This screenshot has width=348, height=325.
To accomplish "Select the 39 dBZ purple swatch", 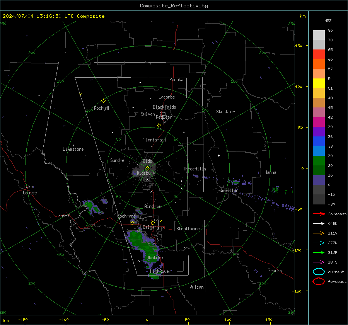I will coord(319,131).
